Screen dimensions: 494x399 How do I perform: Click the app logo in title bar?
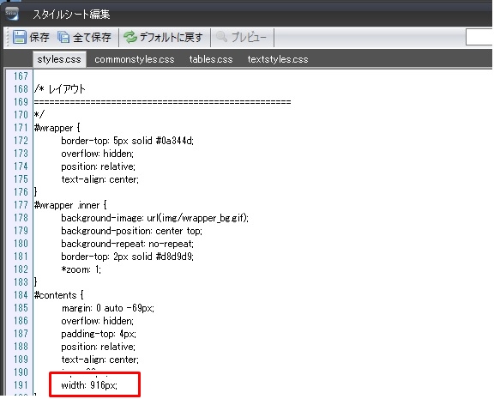click(12, 13)
